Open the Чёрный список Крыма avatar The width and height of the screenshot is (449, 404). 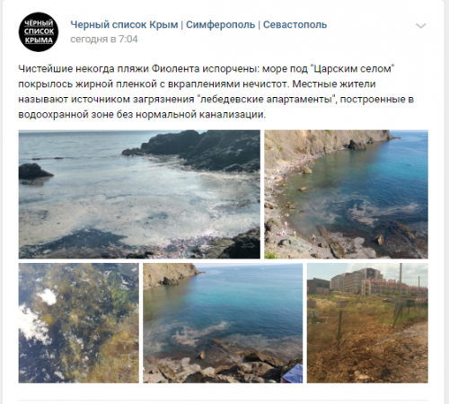point(39,31)
